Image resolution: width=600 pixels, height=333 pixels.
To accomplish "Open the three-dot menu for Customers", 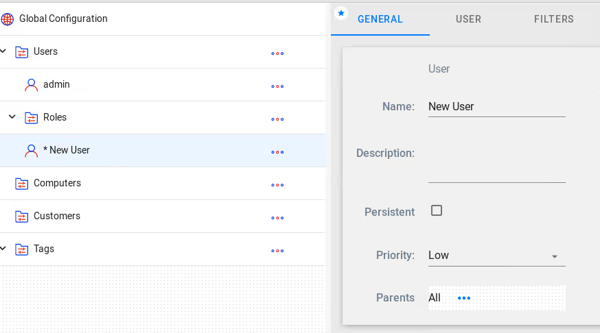I will 277,218.
